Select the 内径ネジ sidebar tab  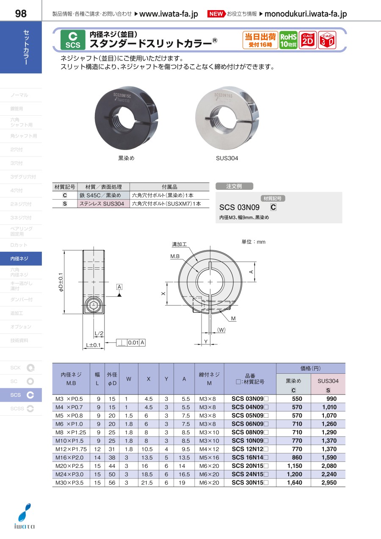(21, 258)
